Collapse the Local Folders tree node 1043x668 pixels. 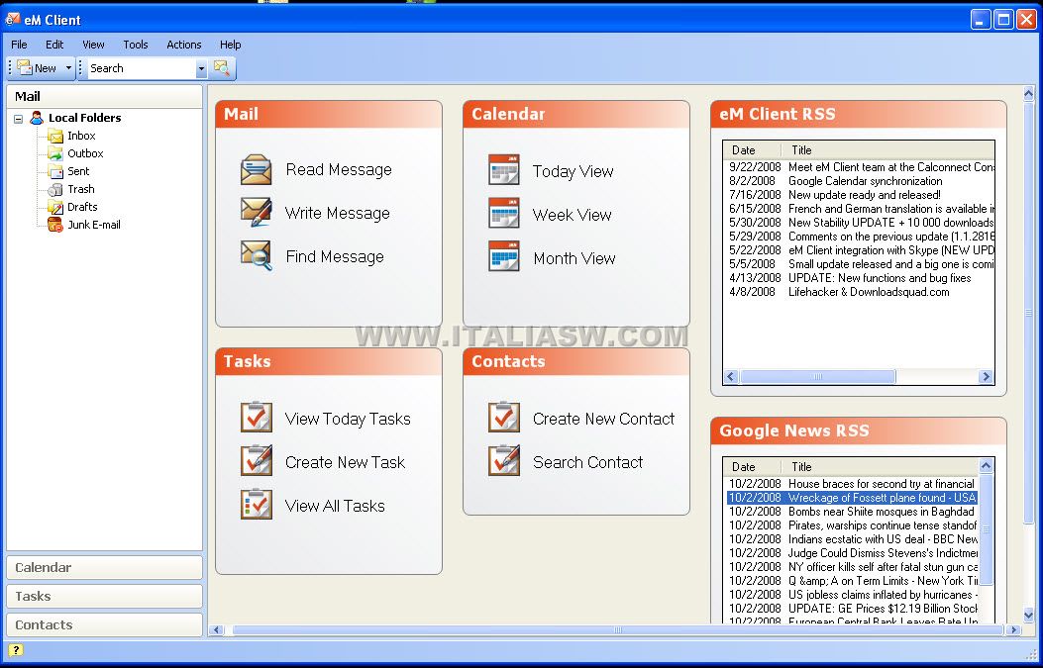[x=18, y=119]
